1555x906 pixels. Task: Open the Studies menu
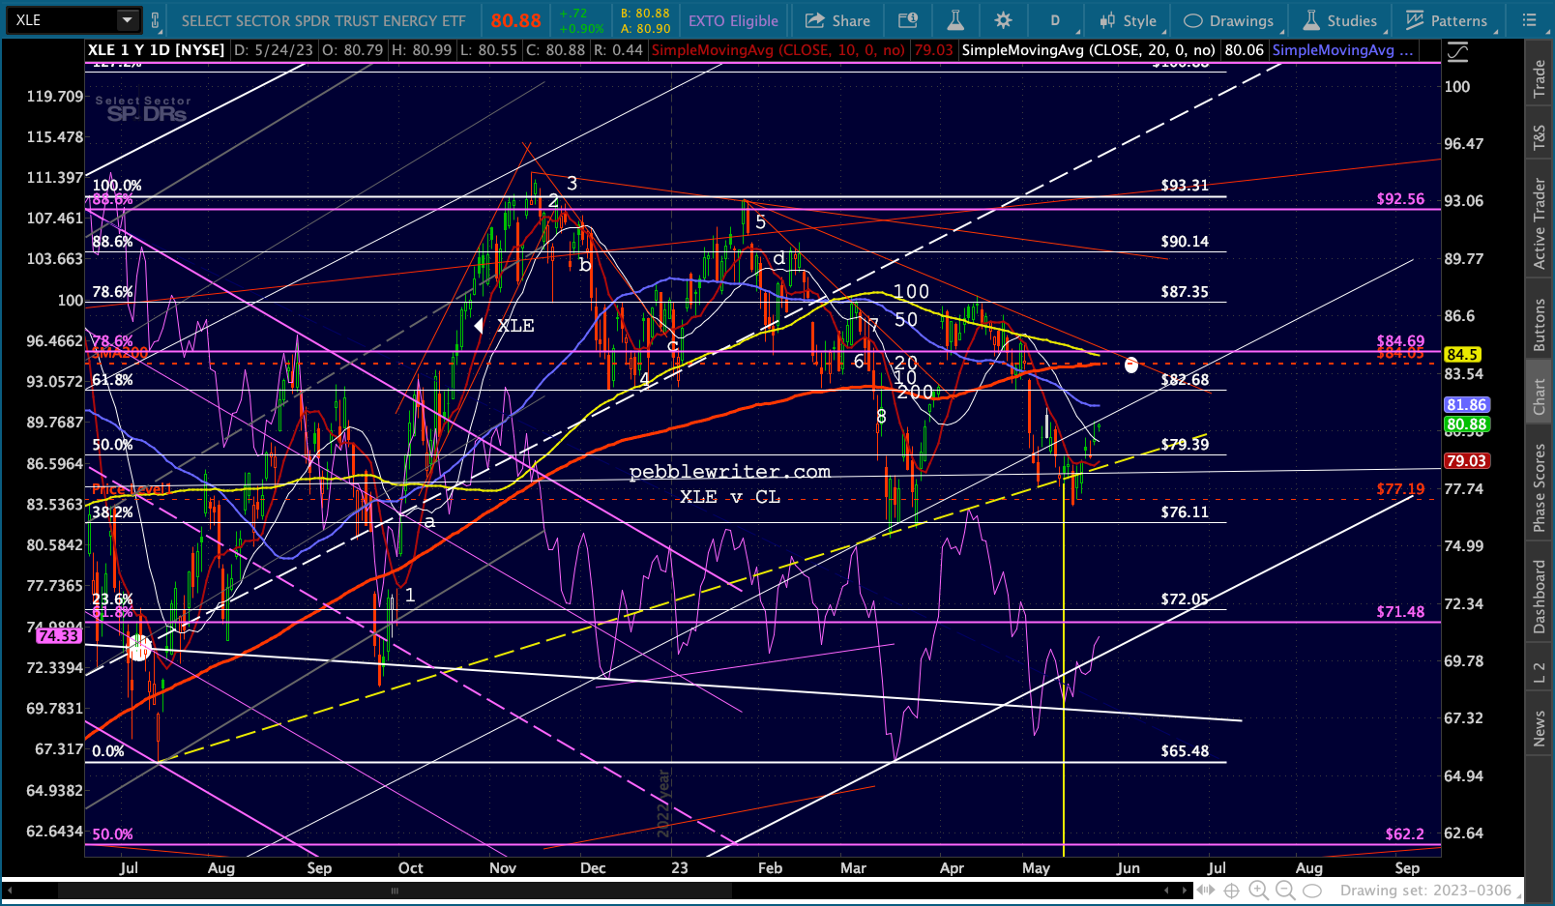click(1339, 20)
